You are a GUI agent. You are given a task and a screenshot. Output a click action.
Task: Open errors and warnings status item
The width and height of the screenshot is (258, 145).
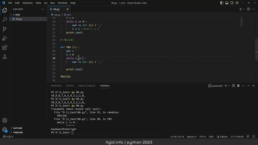pos(8,137)
